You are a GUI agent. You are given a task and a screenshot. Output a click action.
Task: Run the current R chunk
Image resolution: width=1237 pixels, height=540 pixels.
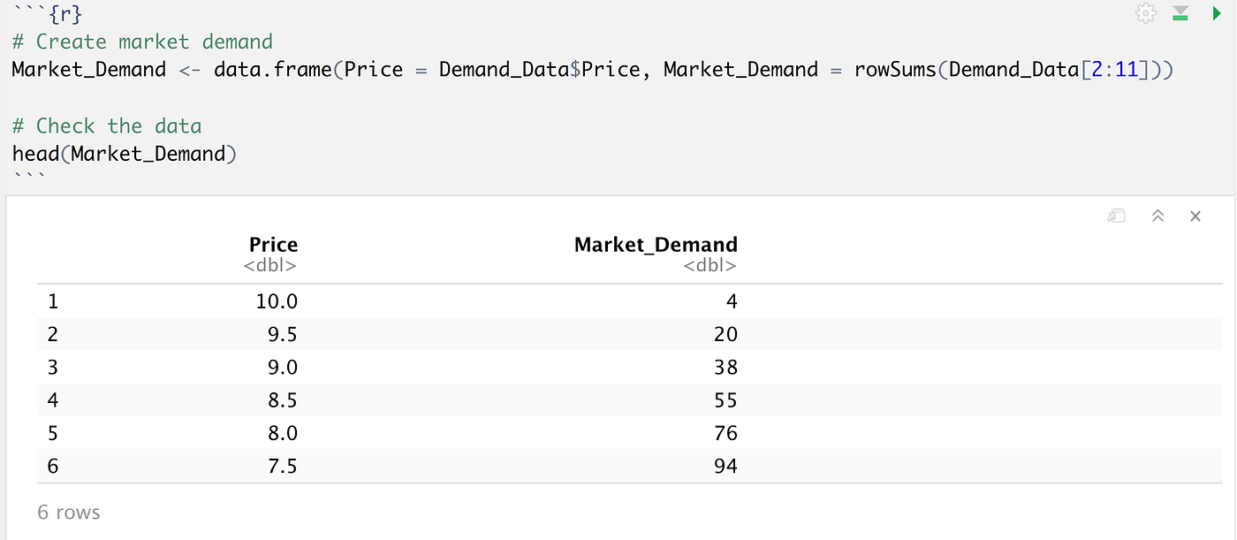(x=1214, y=13)
